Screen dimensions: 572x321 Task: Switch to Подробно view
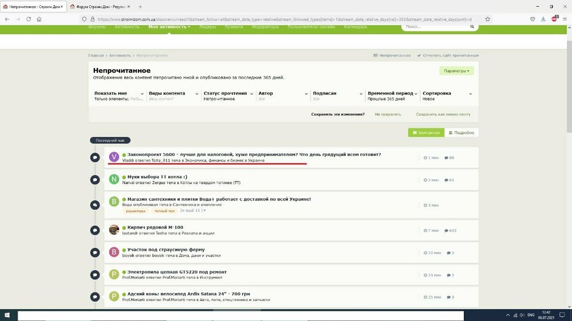pos(462,133)
